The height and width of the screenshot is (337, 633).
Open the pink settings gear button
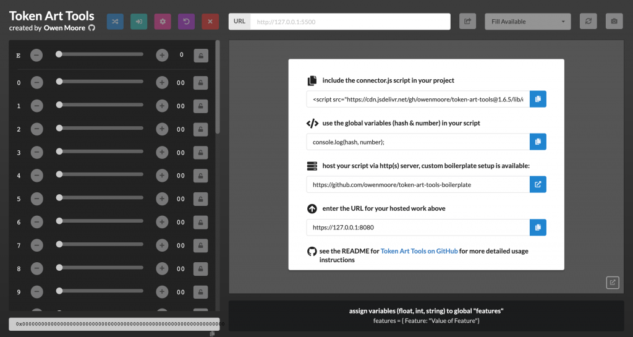[163, 22]
